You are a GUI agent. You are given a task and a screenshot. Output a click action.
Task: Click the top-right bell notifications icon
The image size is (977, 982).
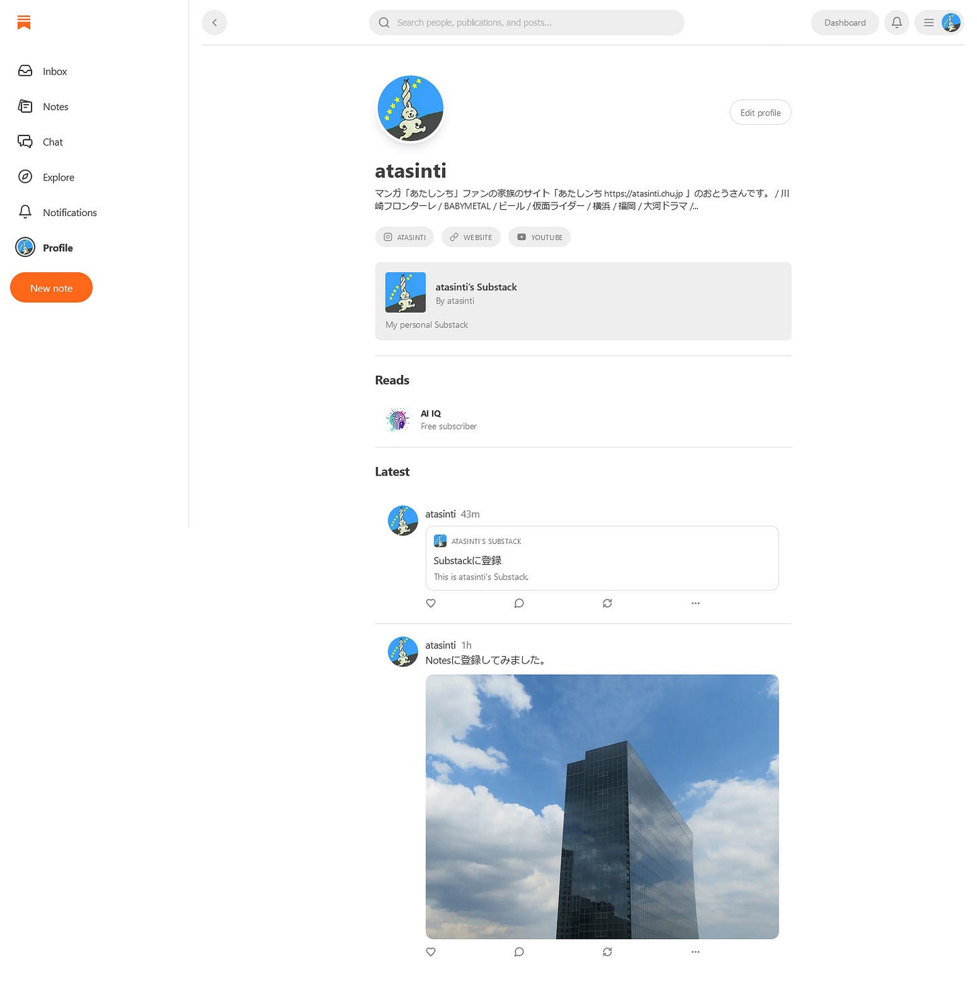[896, 23]
